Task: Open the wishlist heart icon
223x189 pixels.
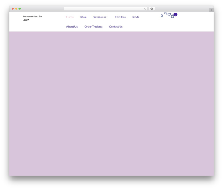Action: 169,15
